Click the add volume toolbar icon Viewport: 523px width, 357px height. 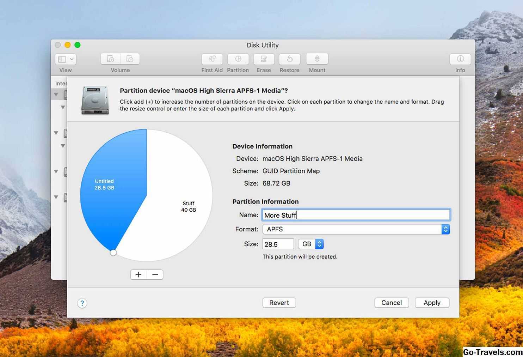point(110,59)
